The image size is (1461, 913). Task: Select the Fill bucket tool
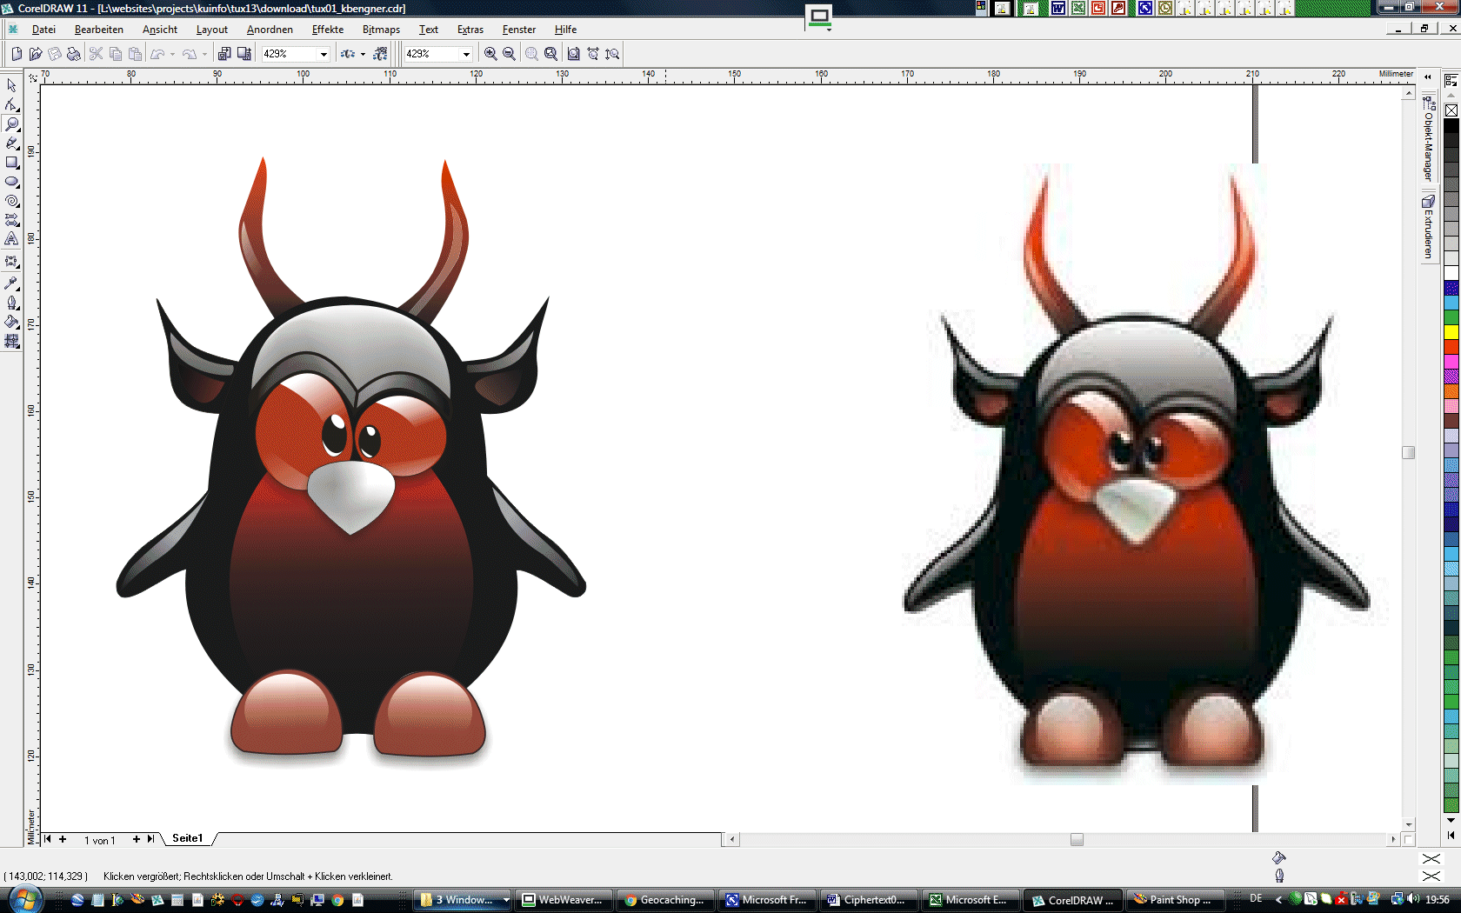point(11,322)
